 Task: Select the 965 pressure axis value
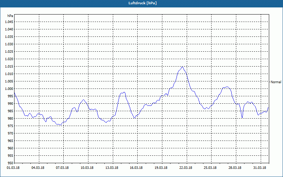coord(11,141)
